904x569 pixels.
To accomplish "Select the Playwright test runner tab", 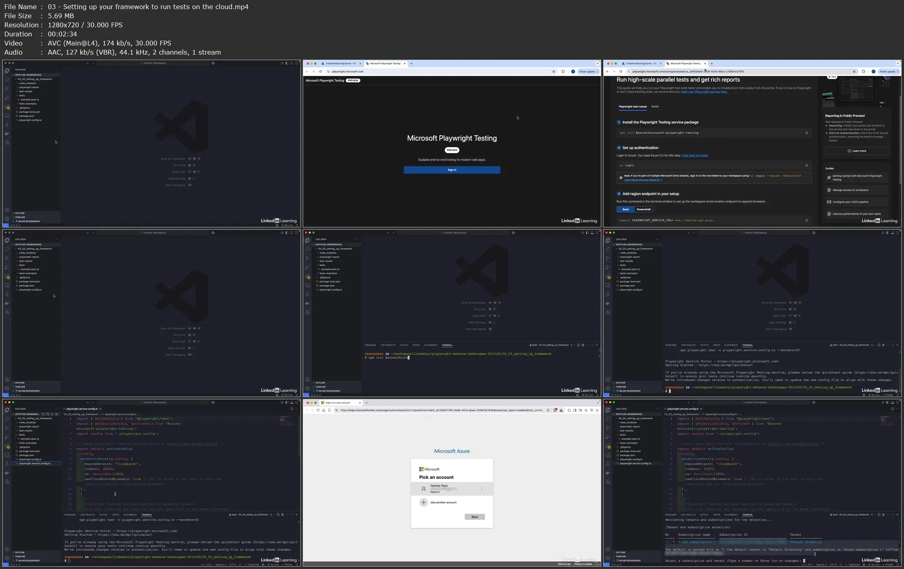I will [x=632, y=107].
